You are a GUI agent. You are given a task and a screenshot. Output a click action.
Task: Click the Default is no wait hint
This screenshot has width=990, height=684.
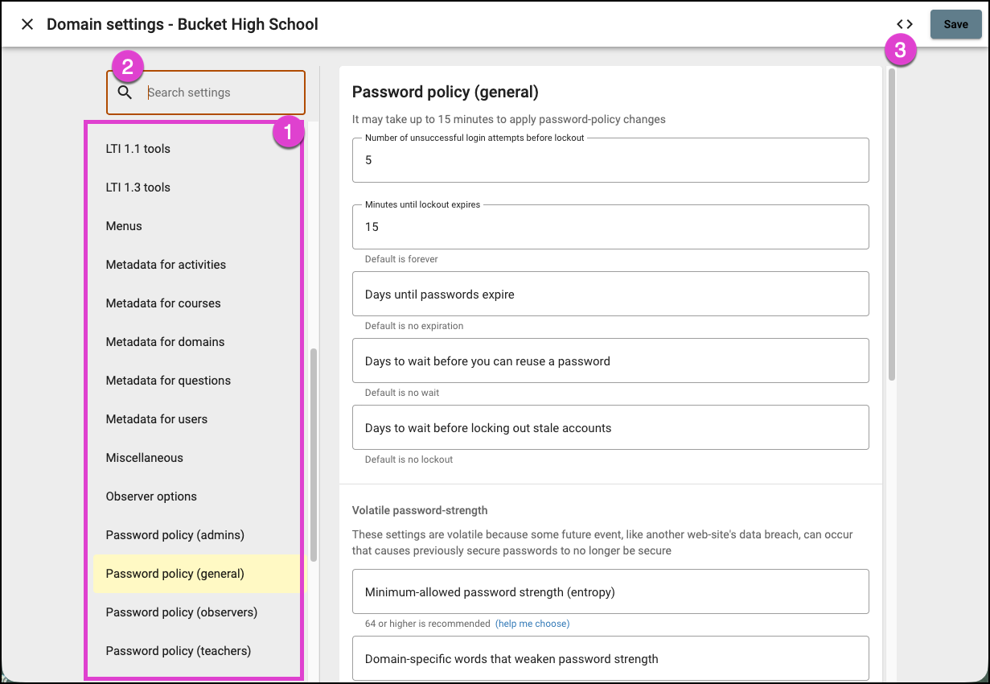pos(402,393)
